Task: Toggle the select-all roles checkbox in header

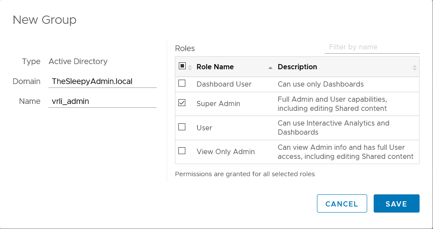Action: [182, 66]
